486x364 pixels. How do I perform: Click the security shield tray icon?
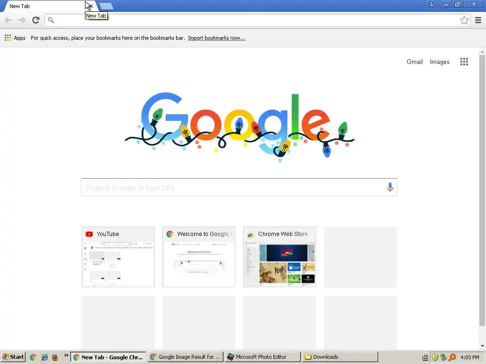click(435, 357)
